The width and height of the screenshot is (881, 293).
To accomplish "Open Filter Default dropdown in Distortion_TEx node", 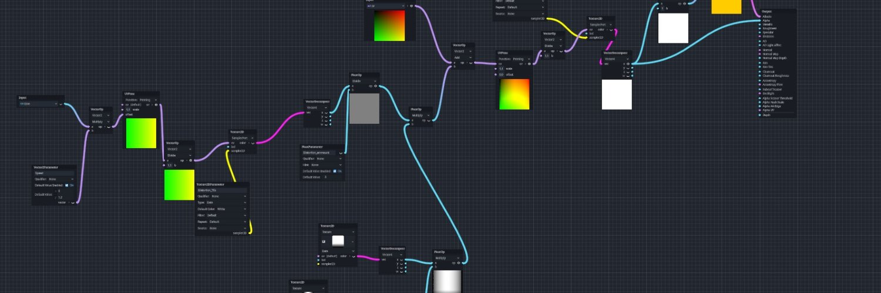I will point(226,215).
